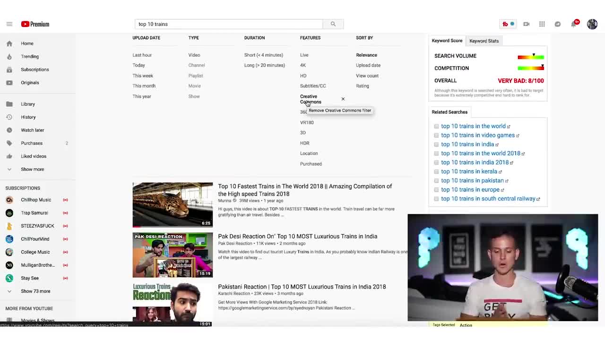Open Pakistani Reaction video title
605x340 pixels.
(302, 287)
